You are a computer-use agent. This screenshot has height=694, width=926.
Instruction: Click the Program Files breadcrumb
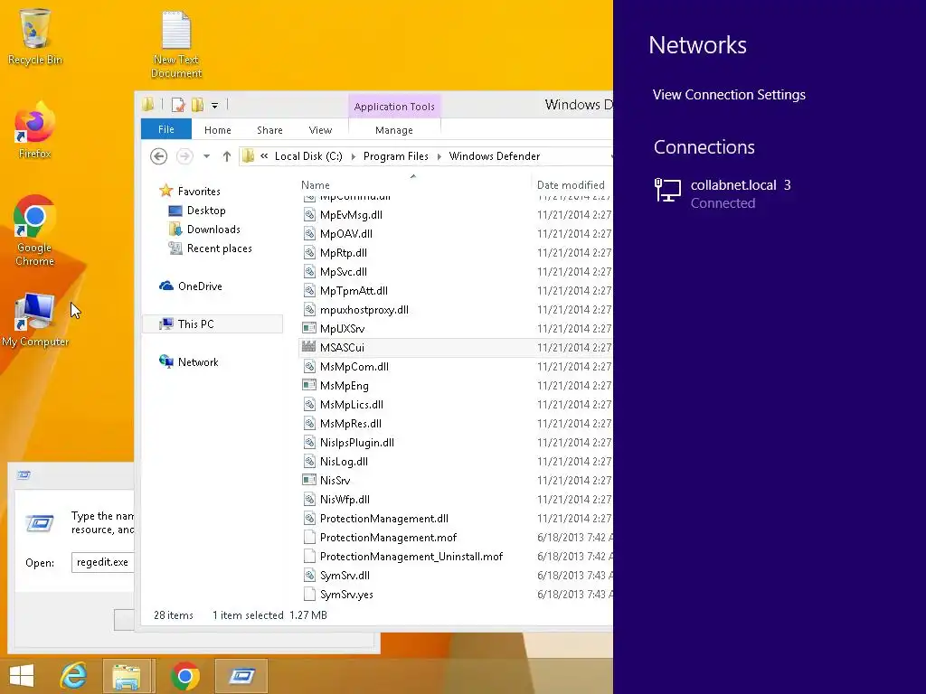point(396,156)
